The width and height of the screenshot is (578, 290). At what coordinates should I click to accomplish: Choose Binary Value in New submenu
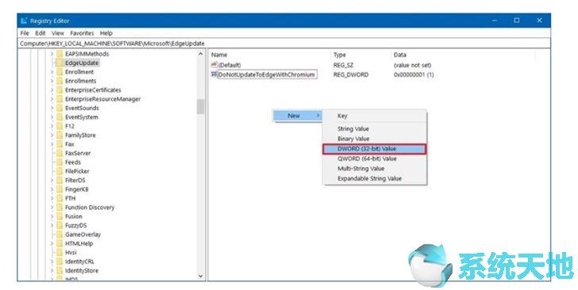[x=353, y=139]
